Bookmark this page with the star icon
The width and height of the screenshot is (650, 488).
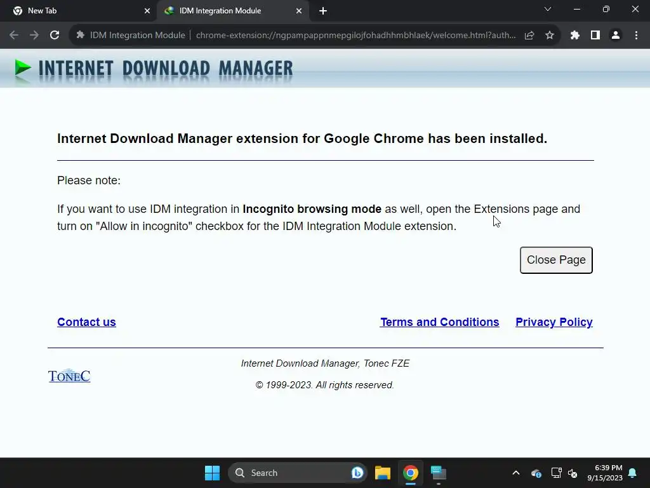coord(550,36)
